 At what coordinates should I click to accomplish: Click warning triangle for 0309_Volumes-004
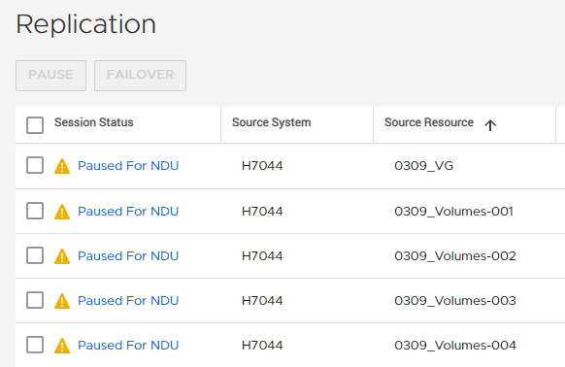tap(62, 346)
